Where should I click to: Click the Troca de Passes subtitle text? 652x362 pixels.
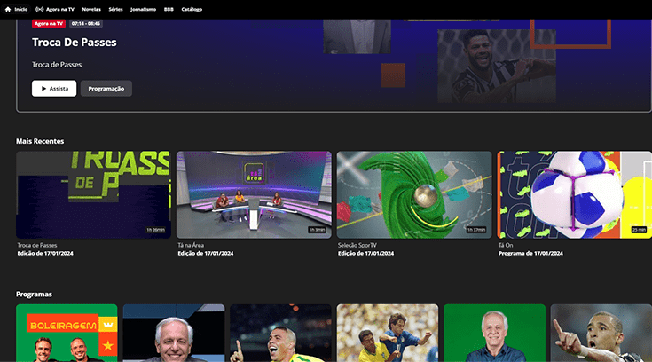pyautogui.click(x=57, y=65)
